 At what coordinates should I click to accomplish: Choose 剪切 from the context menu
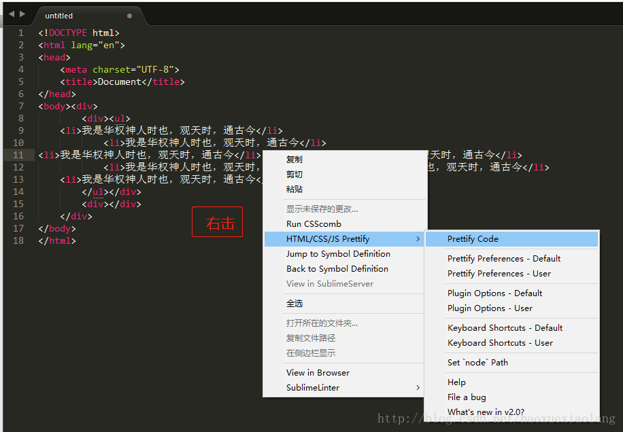coord(345,175)
